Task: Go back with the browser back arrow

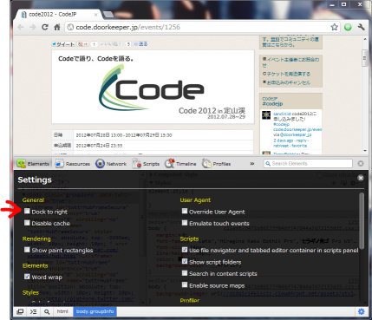Action: pos(21,27)
